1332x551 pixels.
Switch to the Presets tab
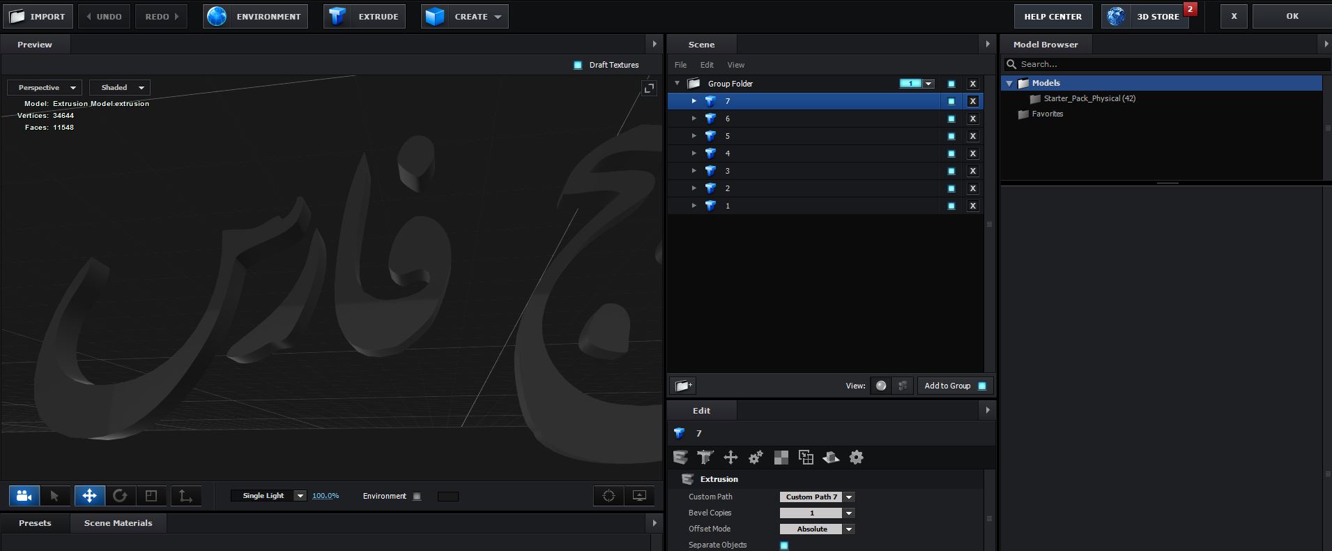[35, 523]
